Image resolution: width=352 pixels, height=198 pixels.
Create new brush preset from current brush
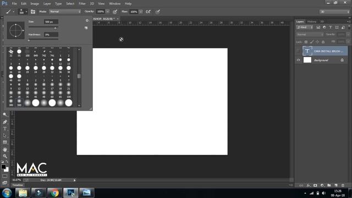[86, 28]
